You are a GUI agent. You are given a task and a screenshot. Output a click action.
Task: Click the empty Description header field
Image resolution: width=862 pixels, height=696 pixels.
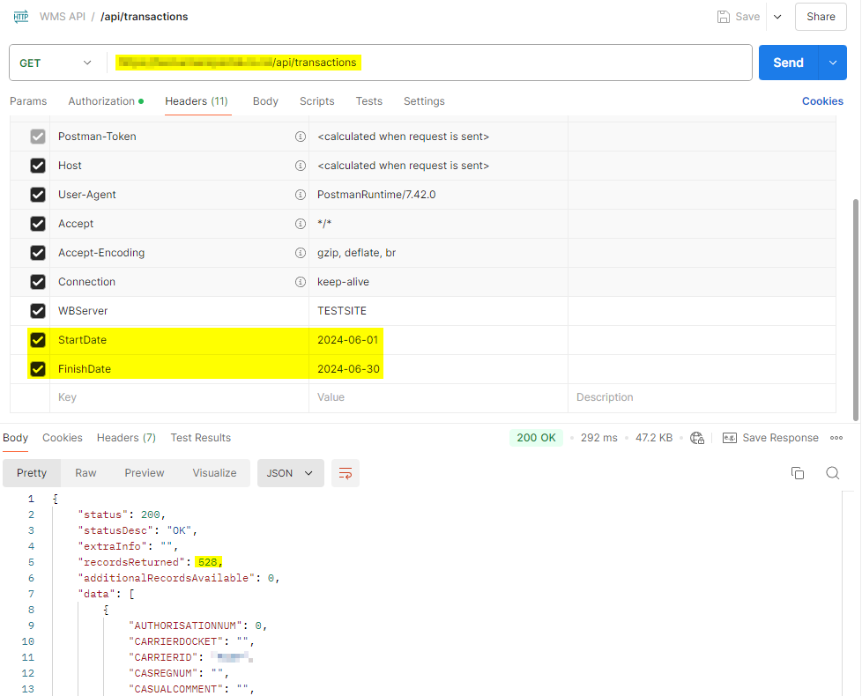[702, 397]
